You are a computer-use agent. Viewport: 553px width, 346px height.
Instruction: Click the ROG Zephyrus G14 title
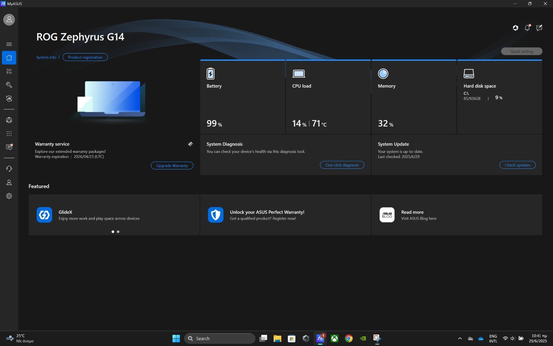(x=80, y=37)
